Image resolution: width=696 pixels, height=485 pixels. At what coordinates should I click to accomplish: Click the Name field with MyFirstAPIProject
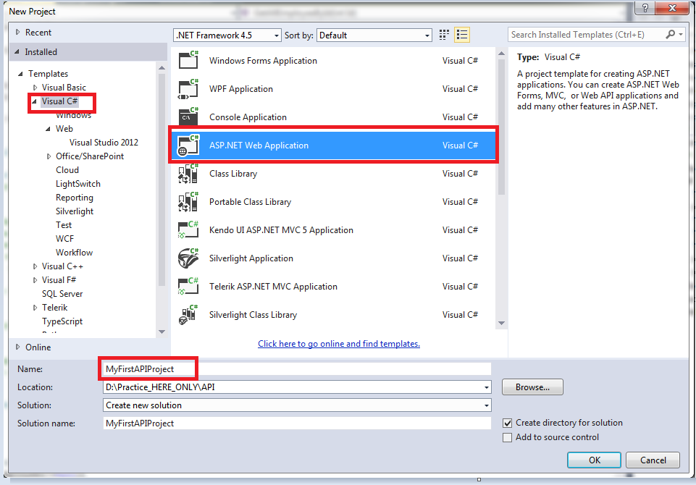[297, 369]
